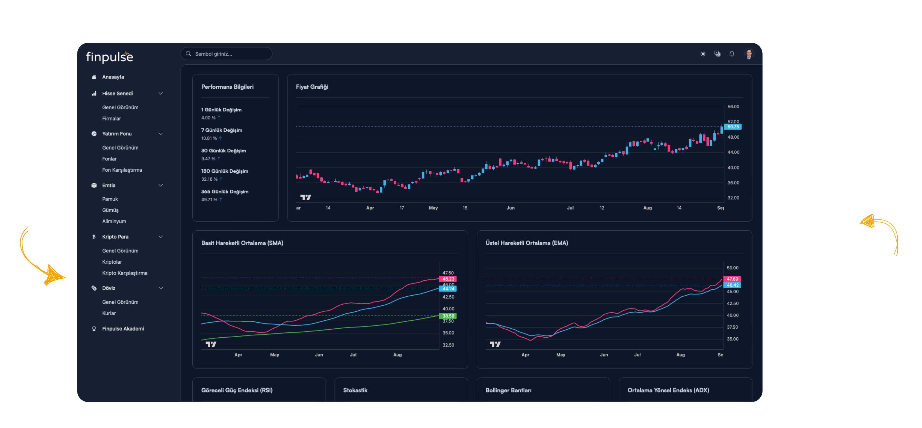Select Gümüş commodity
922x428 pixels.
110,210
